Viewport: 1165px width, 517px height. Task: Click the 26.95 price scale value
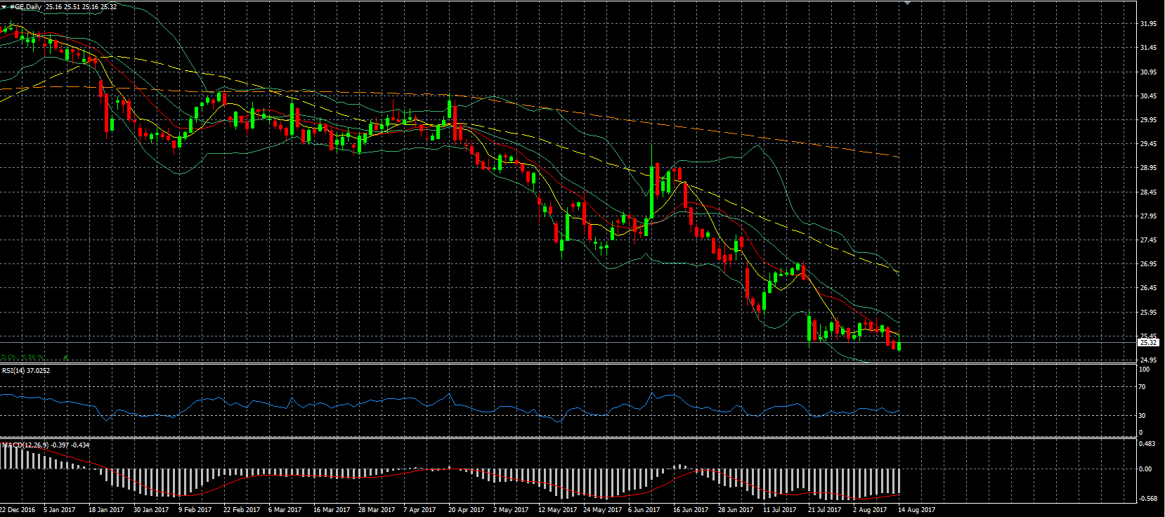tap(1148, 264)
